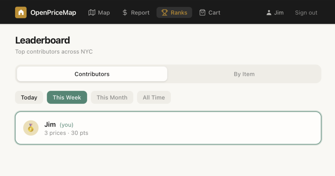This screenshot has width=335, height=176.
Task: Open Jim's leaderboard entry card
Action: (196, 128)
